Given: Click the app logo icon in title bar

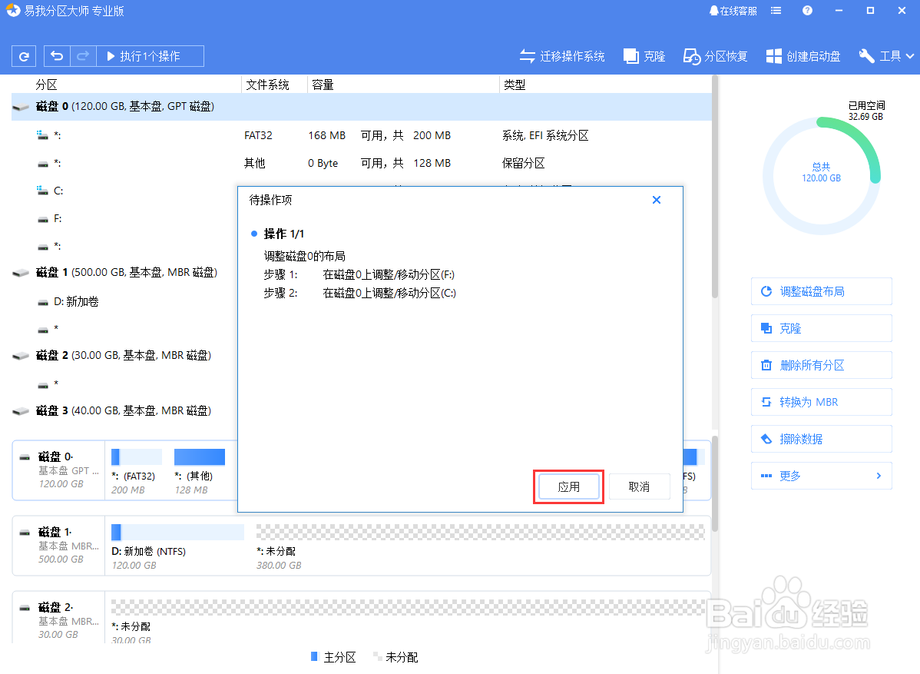Looking at the screenshot, I should point(13,11).
